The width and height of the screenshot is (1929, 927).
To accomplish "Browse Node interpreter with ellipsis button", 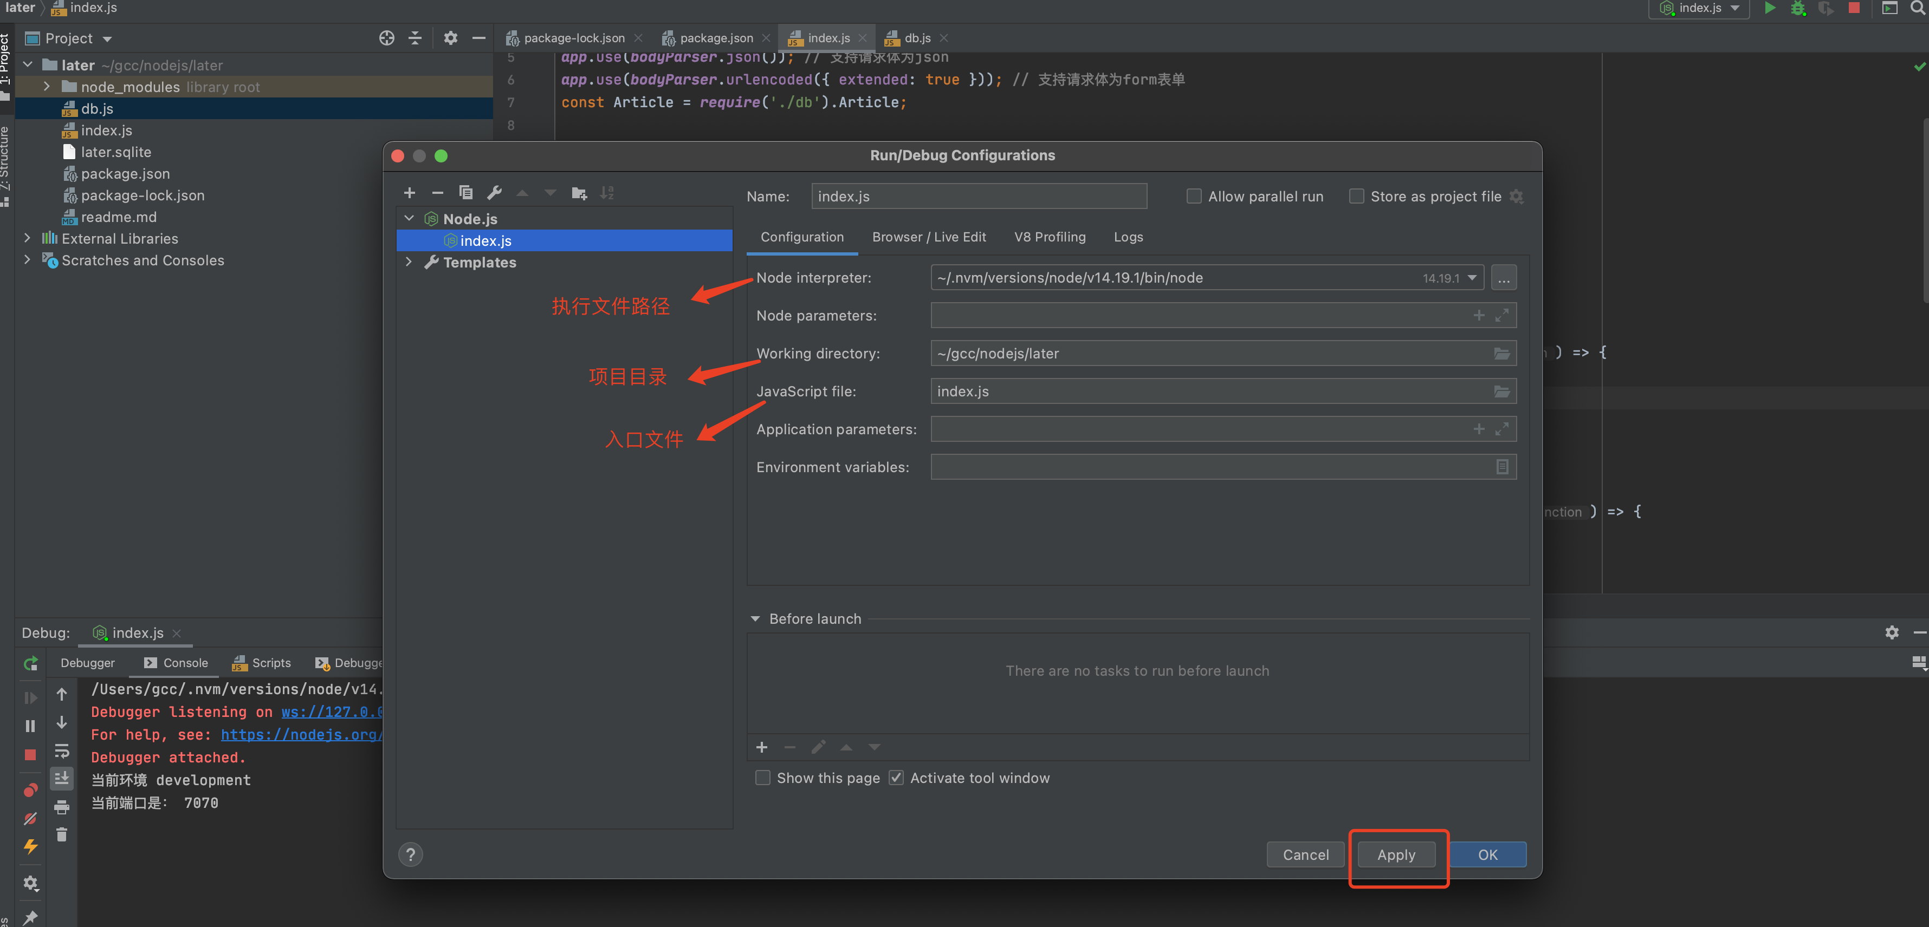I will pos(1504,278).
